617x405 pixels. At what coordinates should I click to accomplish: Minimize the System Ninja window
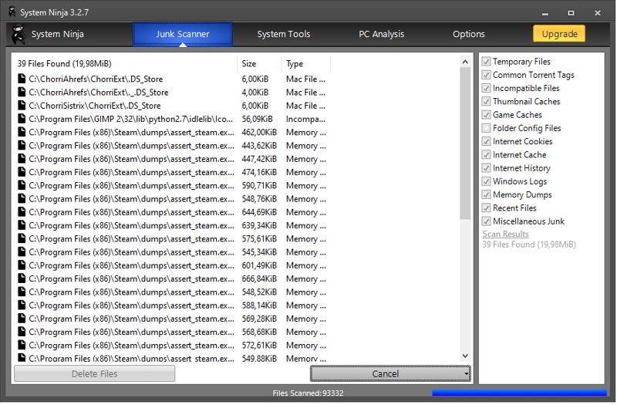545,13
